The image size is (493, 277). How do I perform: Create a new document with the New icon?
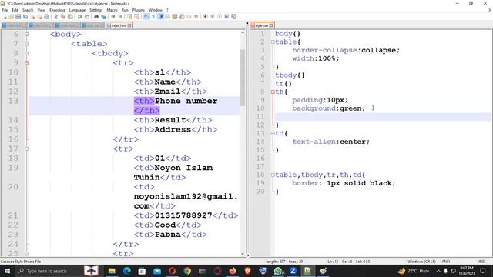[5, 16]
